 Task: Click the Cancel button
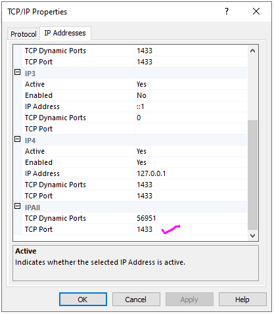point(136,300)
